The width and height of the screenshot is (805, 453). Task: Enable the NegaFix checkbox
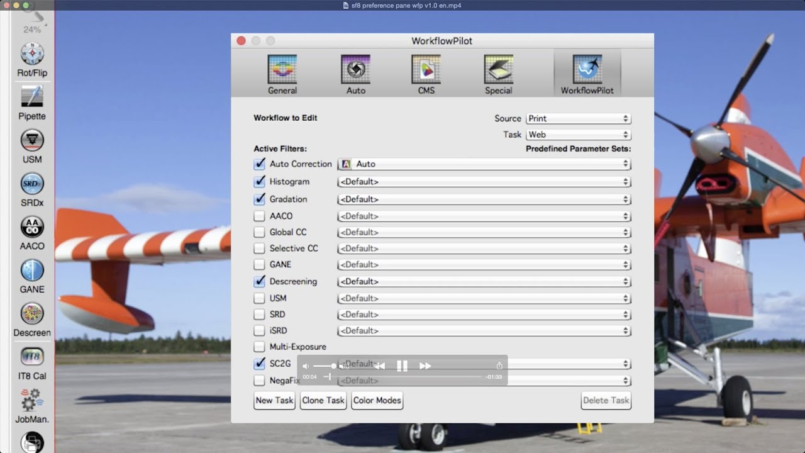[x=259, y=381]
